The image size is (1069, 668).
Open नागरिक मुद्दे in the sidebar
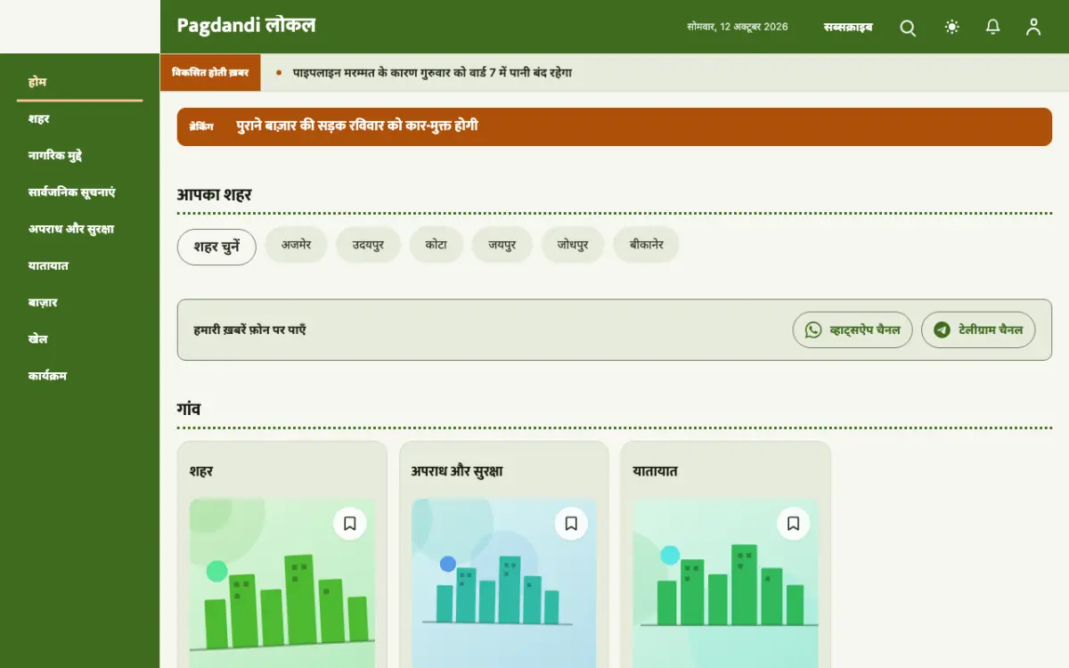tap(79, 156)
